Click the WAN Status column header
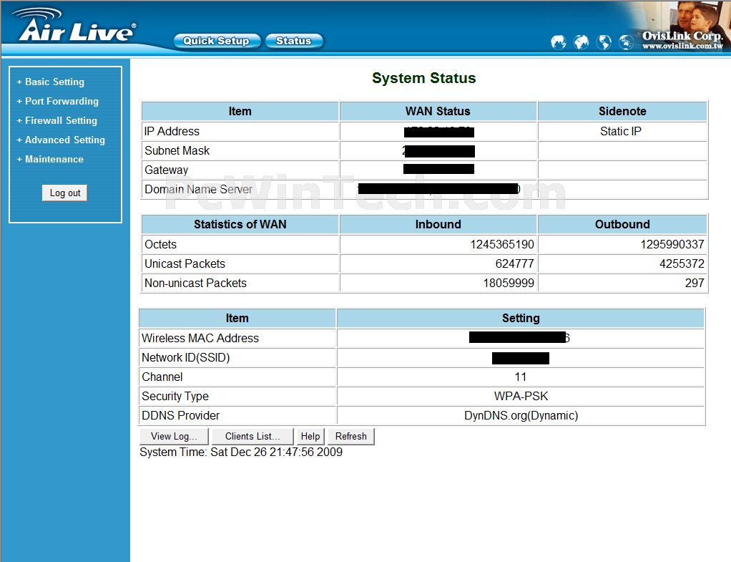Image resolution: width=731 pixels, height=562 pixels. (x=438, y=112)
